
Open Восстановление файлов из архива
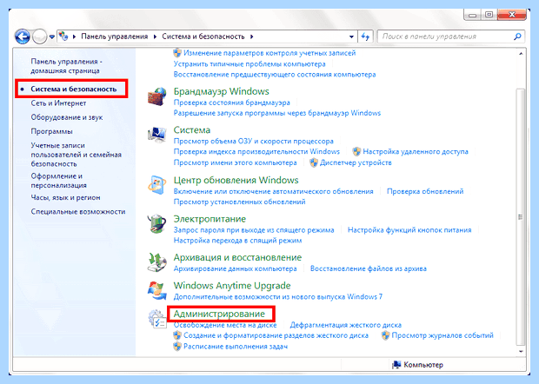[x=368, y=268]
